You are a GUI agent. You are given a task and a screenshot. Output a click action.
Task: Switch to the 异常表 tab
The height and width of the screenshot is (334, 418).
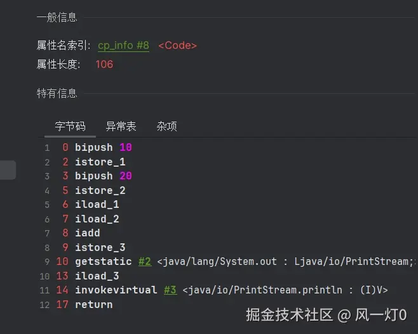click(121, 126)
